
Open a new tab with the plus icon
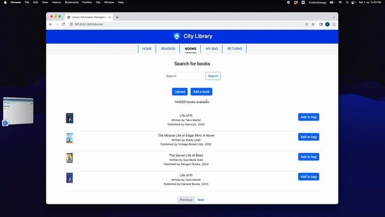point(117,17)
